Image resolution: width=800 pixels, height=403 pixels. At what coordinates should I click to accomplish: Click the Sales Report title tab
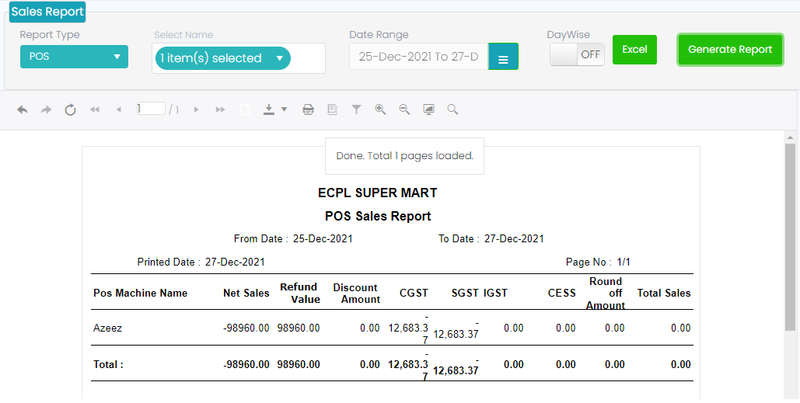click(x=47, y=12)
